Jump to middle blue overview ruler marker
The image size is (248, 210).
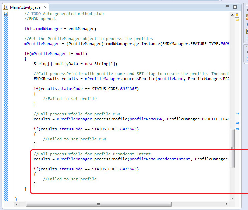point(237,123)
